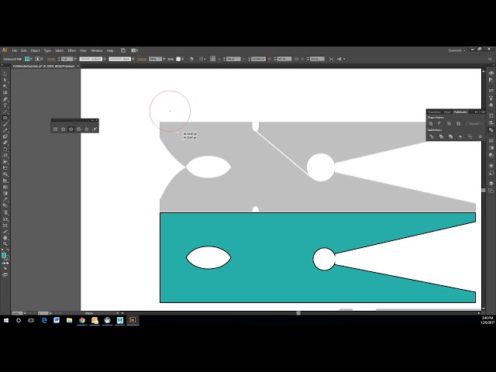Click Minus Back pathfinder button
This screenshot has width=496, height=372.
pyautogui.click(x=480, y=136)
